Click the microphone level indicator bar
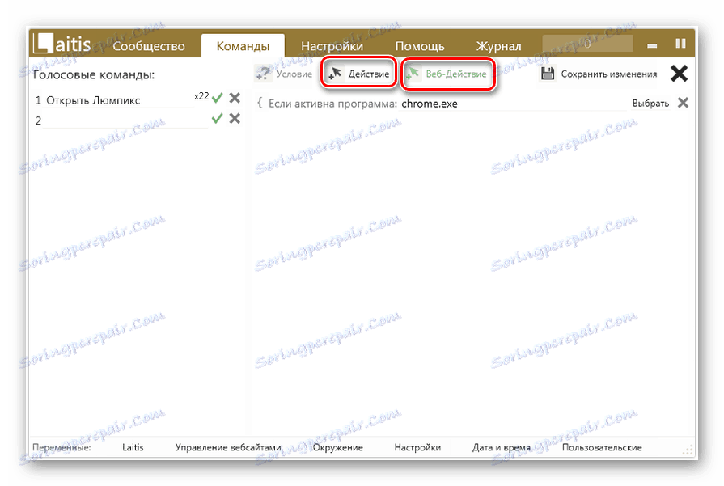 [587, 44]
